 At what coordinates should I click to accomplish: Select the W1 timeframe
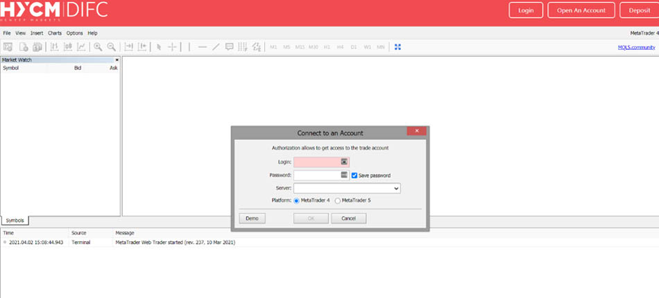point(368,47)
